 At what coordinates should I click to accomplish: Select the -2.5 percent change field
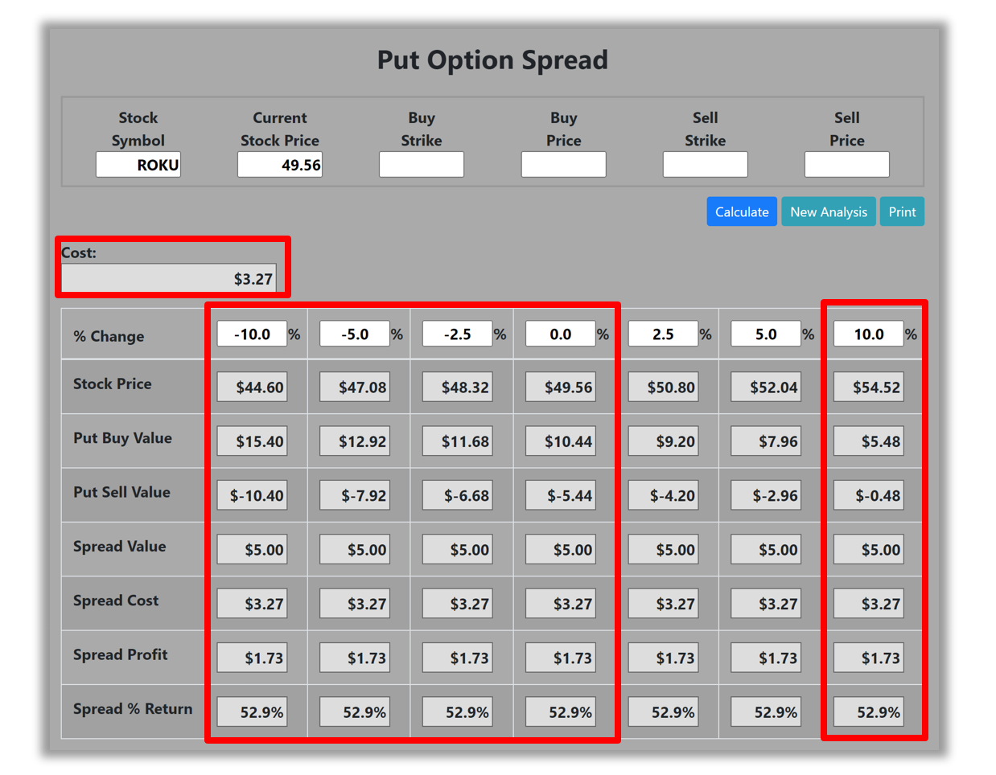pyautogui.click(x=458, y=334)
